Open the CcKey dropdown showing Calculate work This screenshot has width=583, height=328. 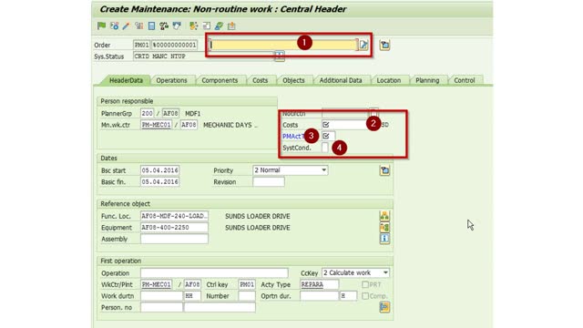click(355, 273)
